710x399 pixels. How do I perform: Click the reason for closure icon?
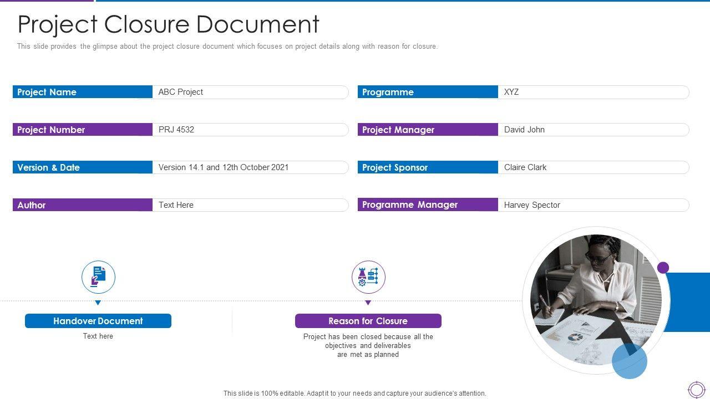point(368,277)
